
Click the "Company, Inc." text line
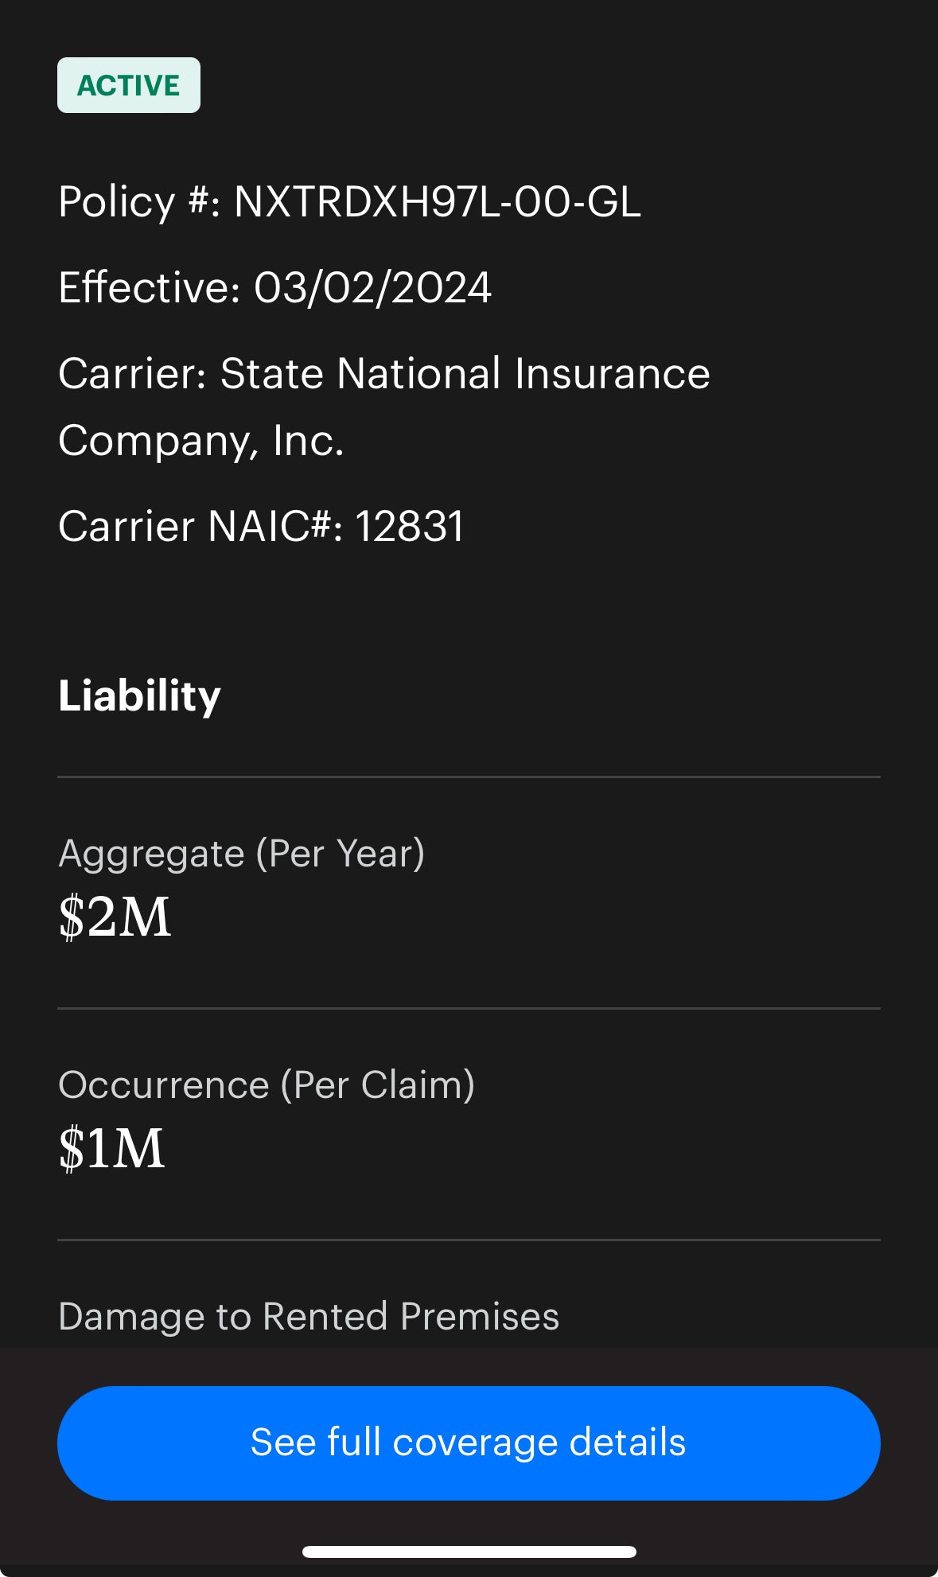tap(200, 441)
